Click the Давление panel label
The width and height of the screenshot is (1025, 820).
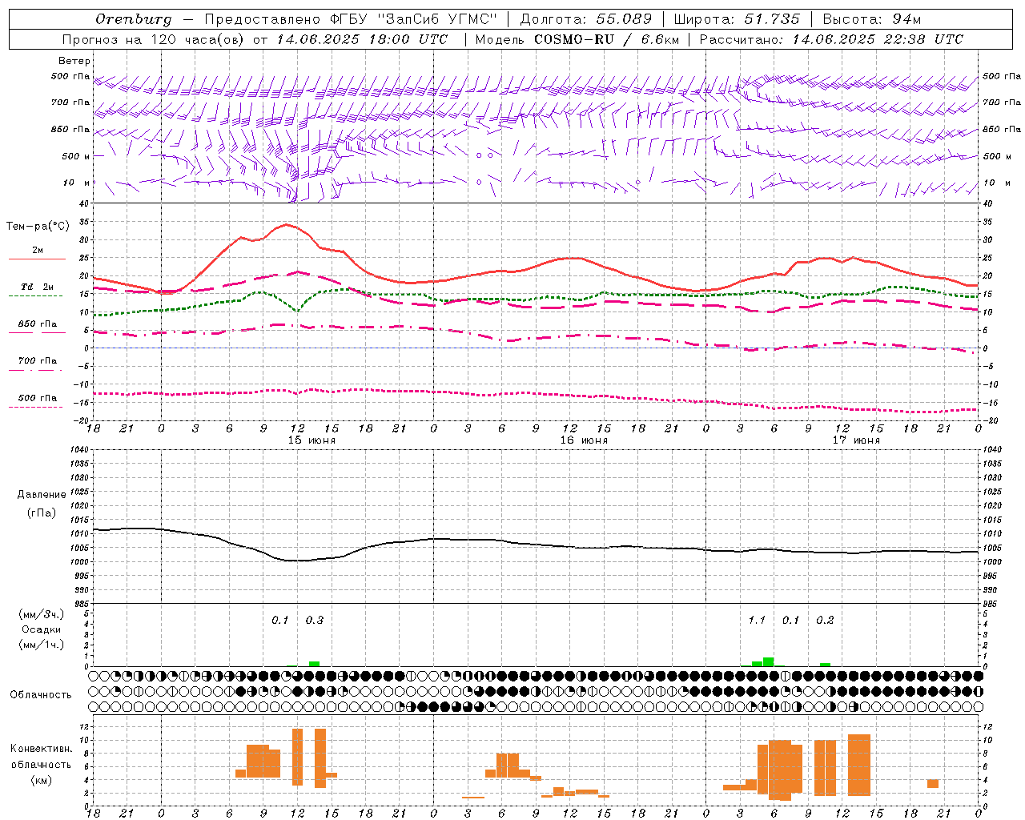[42, 495]
